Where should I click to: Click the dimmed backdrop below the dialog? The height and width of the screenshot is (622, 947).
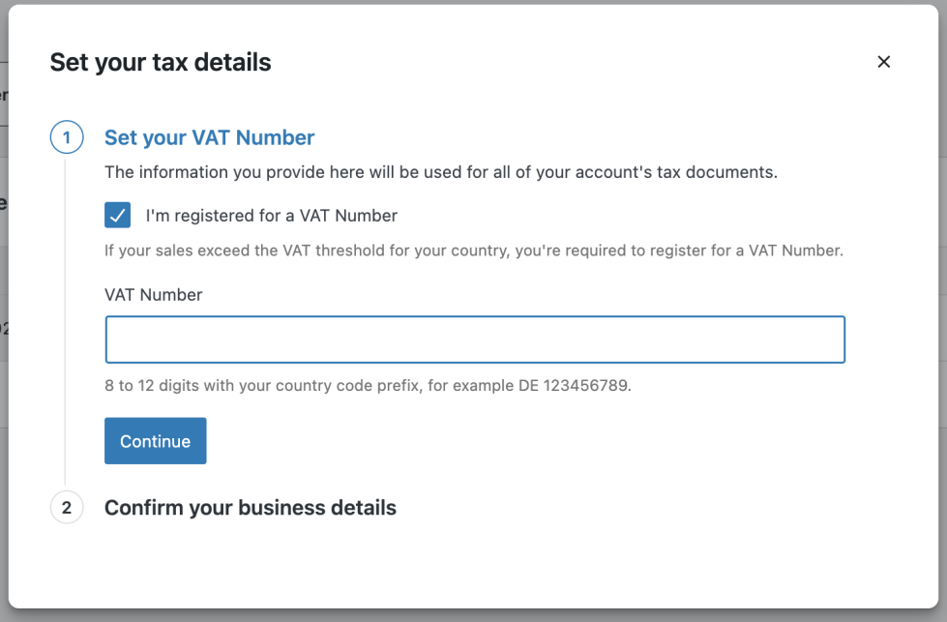click(473, 615)
